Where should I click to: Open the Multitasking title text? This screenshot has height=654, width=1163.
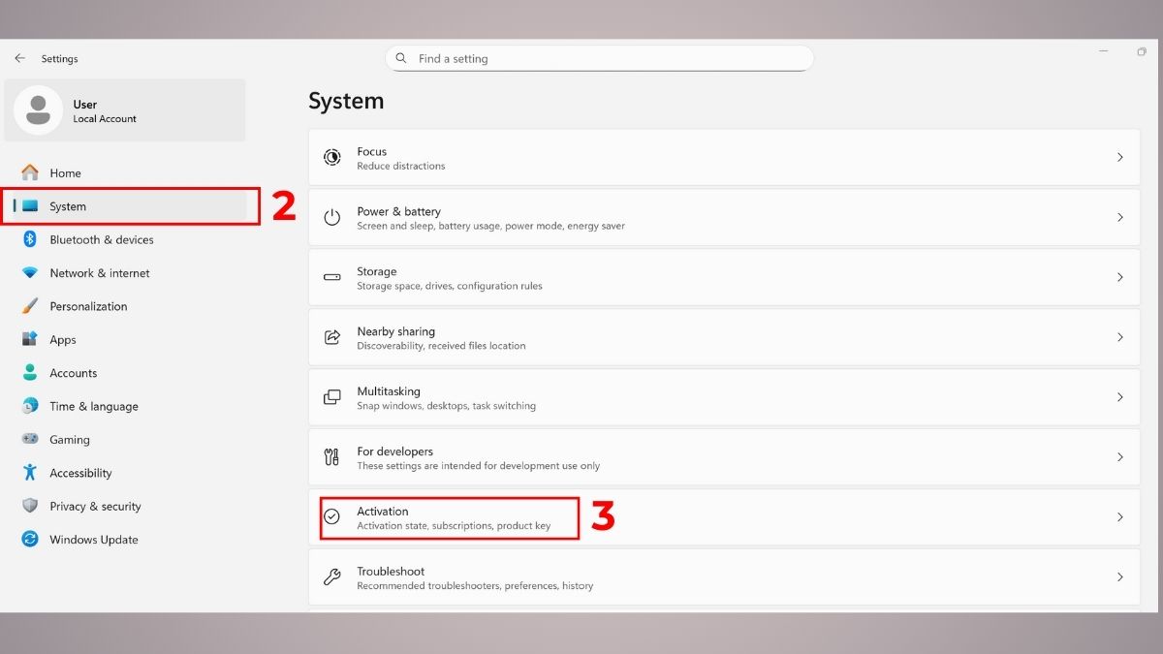click(x=389, y=391)
